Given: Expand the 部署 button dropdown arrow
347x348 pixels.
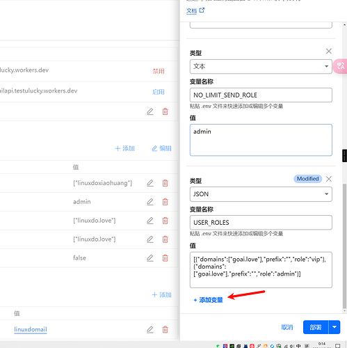Looking at the screenshot, I should [334, 327].
